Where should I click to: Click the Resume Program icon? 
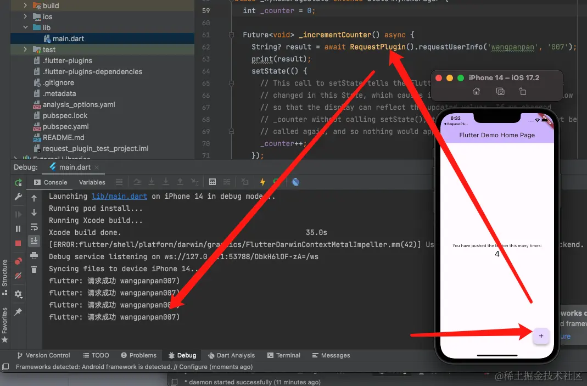(18, 214)
